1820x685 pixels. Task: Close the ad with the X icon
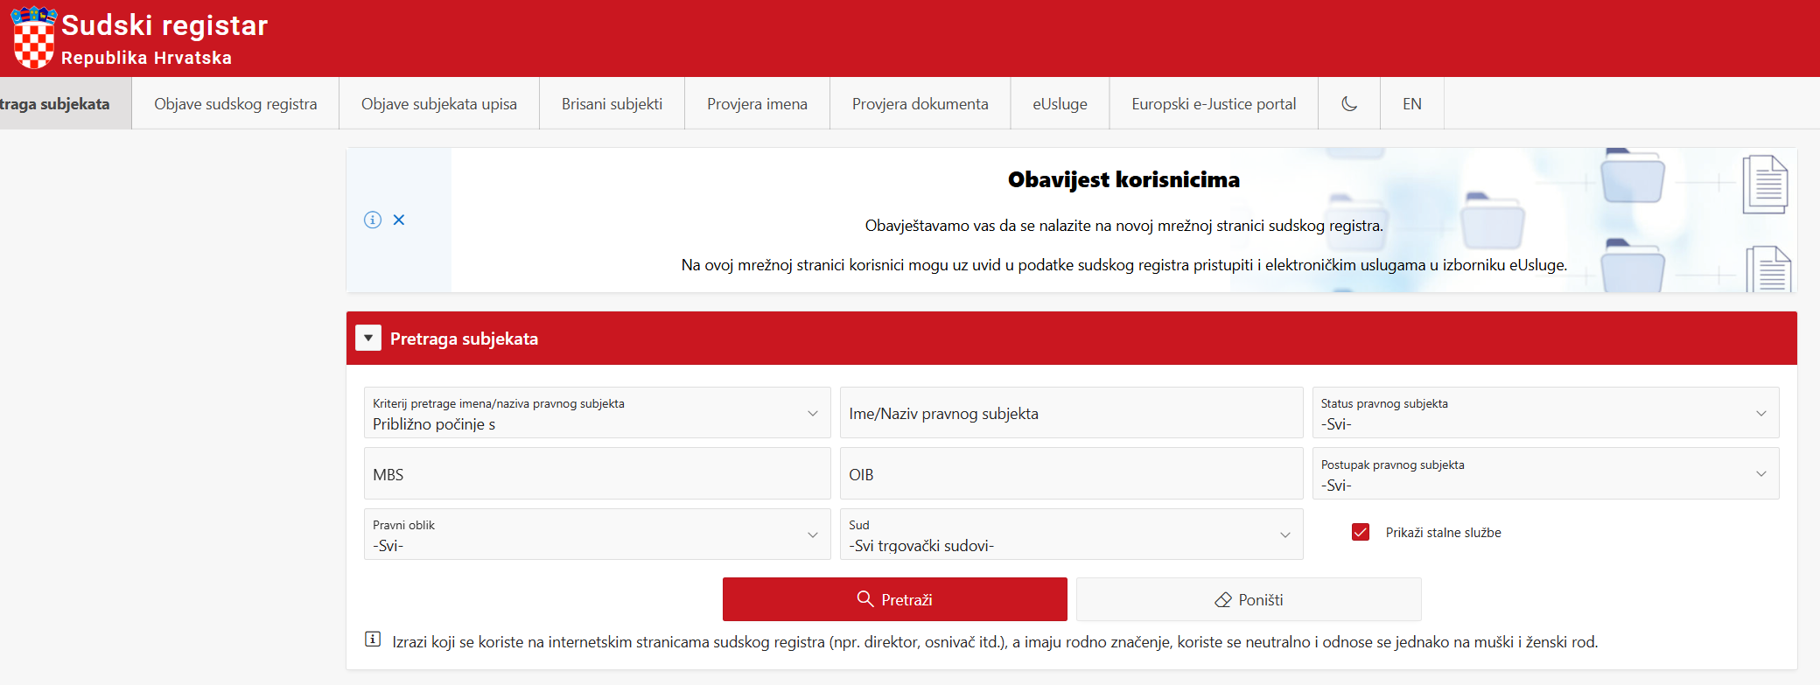point(399,220)
